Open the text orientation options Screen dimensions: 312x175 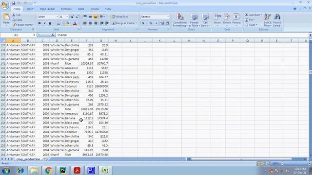pyautogui.click(x=102, y=17)
